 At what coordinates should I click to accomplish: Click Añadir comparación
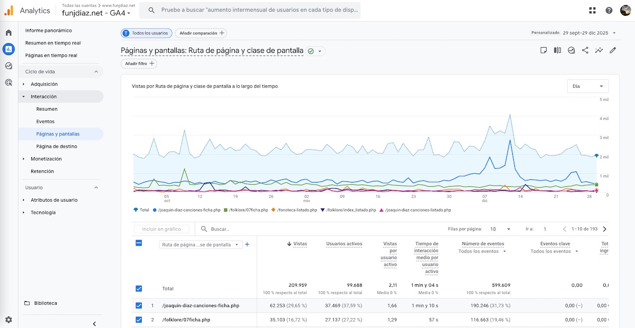click(x=202, y=33)
